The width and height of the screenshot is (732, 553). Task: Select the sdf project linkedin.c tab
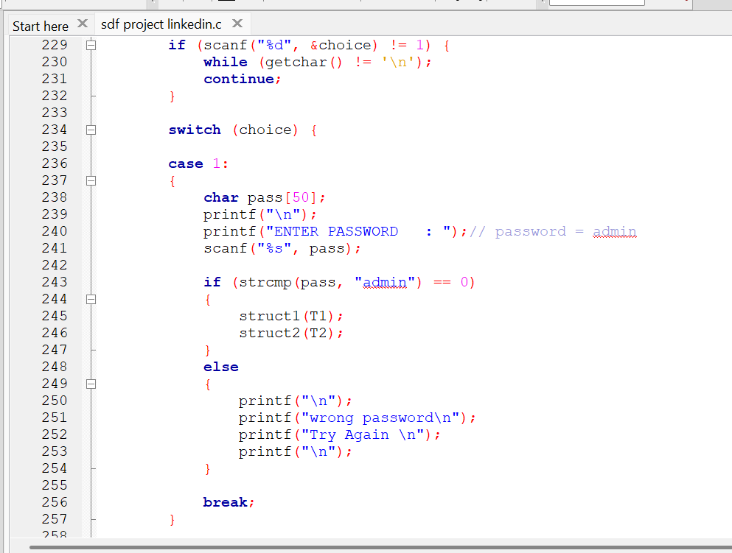(161, 24)
